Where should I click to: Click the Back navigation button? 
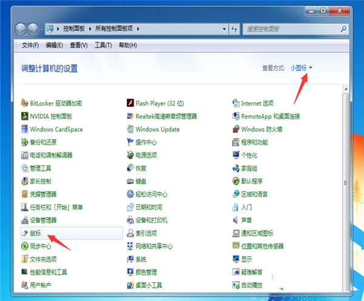pyautogui.click(x=21, y=29)
